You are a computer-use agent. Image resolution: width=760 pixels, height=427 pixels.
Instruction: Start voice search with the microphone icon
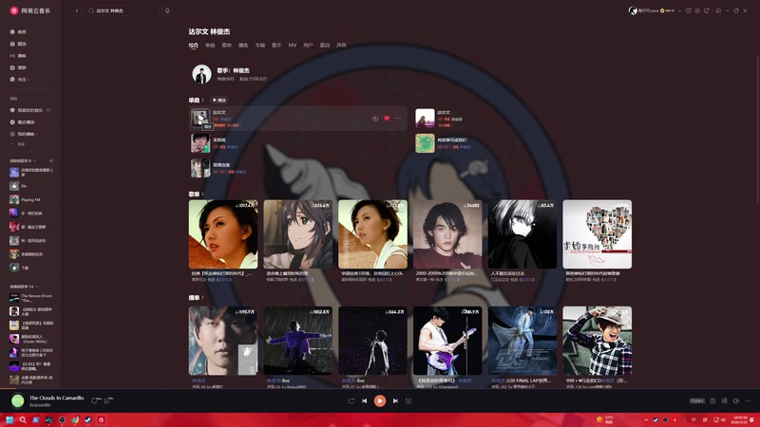pos(167,10)
